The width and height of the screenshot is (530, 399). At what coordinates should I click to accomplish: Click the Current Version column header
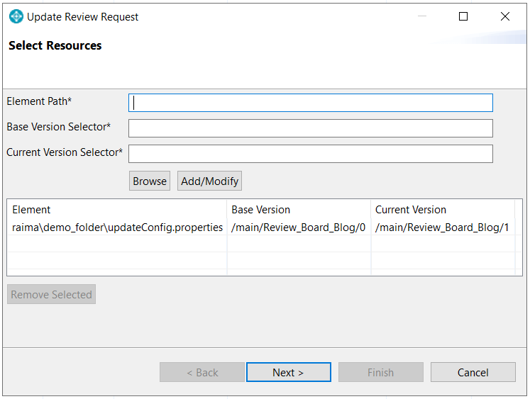point(443,210)
